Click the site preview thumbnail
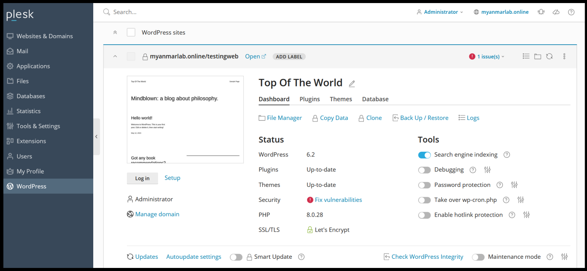 pos(185,120)
